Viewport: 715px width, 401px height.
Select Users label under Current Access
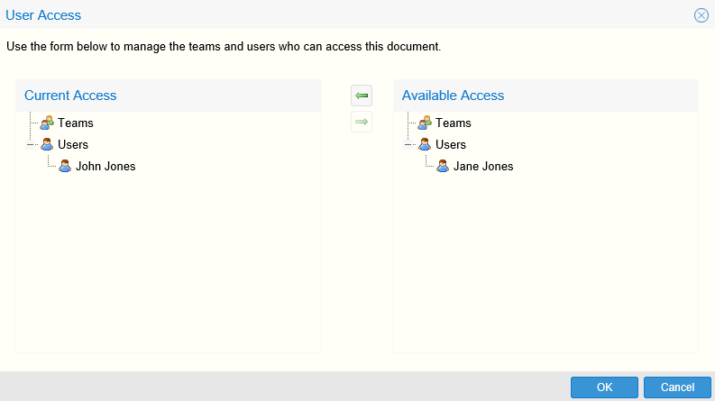[73, 144]
